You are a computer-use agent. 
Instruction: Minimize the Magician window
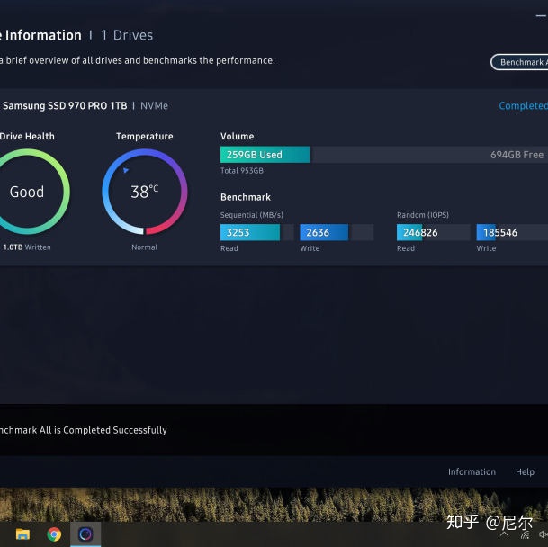point(542,15)
